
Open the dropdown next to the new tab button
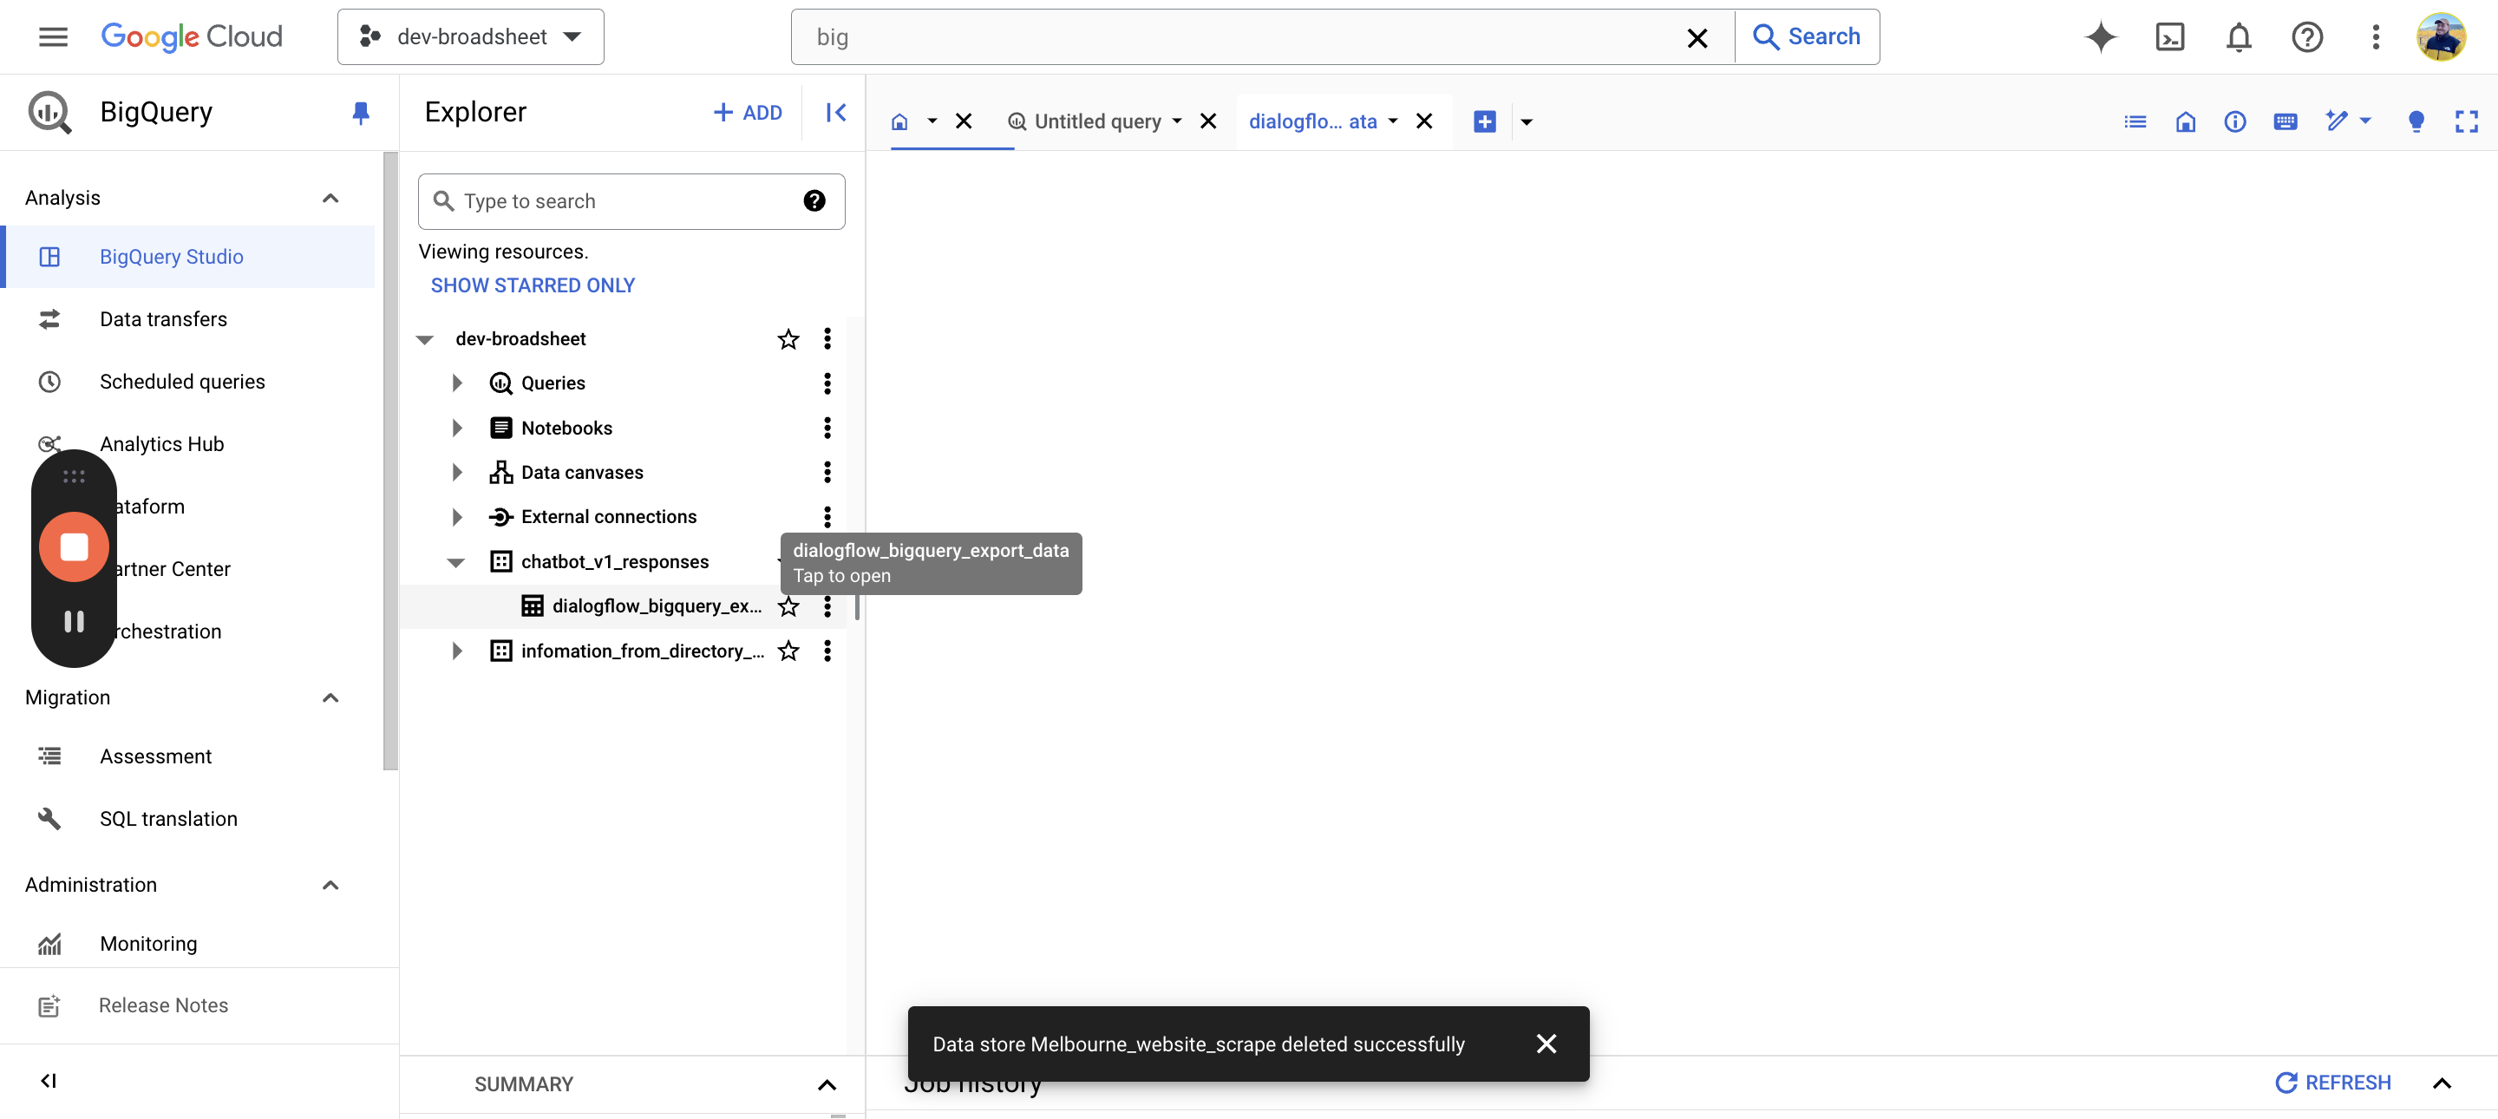click(1527, 122)
